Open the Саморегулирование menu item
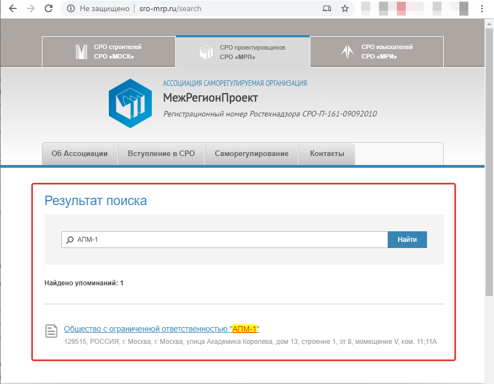Screen dimensions: 494x384 252,154
